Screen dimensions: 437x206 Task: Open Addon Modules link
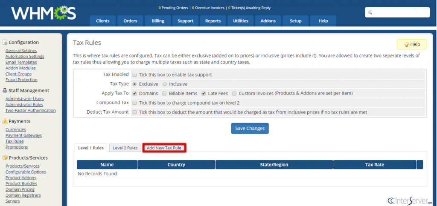click(x=20, y=68)
